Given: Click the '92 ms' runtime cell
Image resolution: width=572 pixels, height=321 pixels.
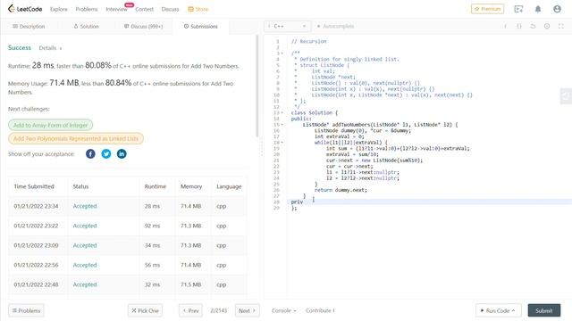Looking at the screenshot, I should click(x=152, y=226).
